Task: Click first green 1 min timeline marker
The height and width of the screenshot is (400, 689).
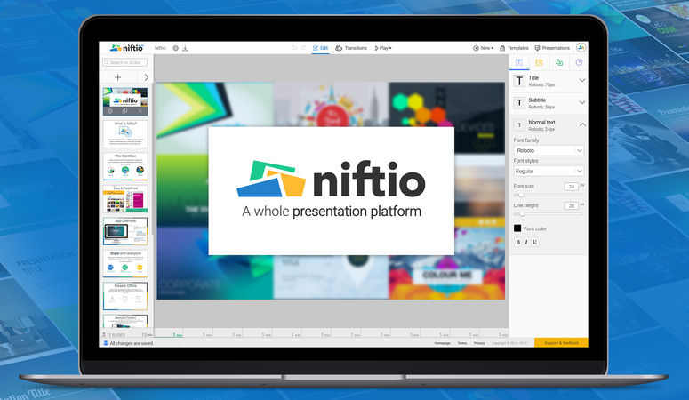Action: pos(178,335)
